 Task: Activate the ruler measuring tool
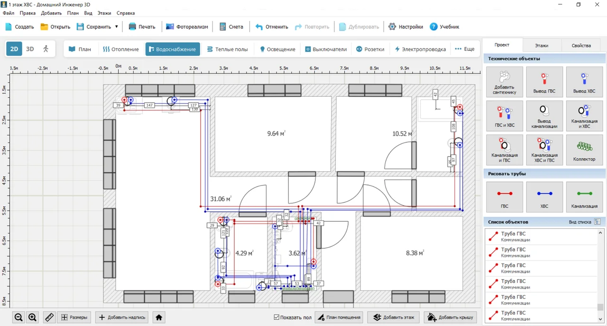49,317
